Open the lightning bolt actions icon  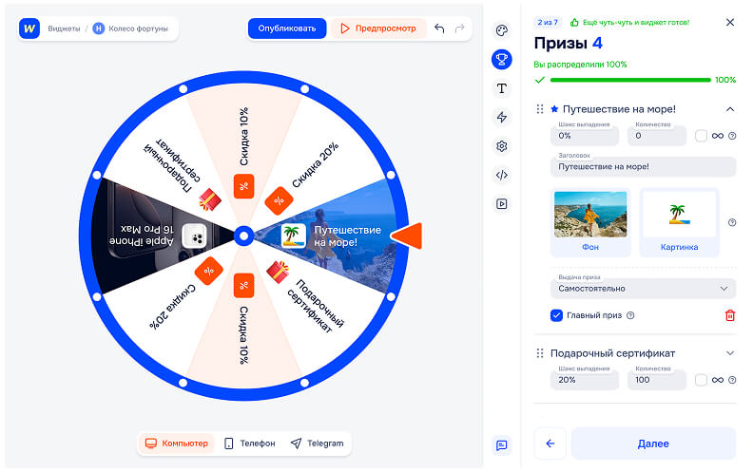(502, 117)
